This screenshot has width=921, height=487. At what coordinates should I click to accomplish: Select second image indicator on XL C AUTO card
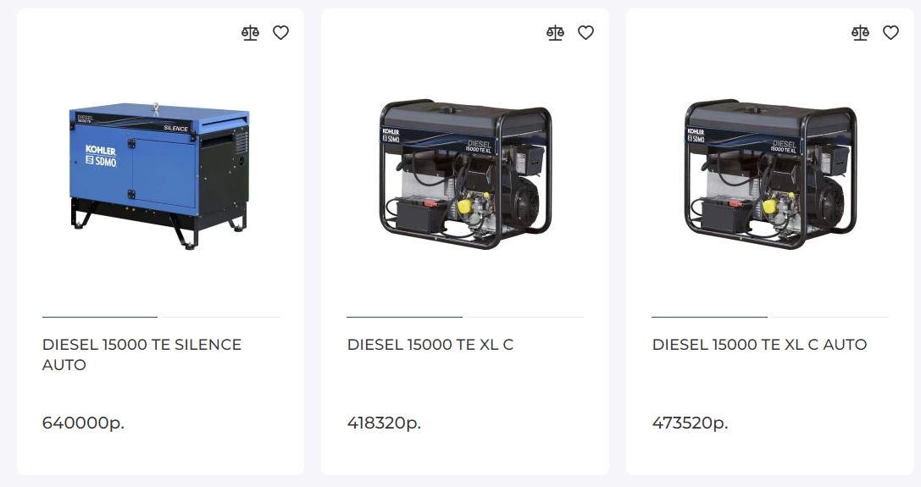tap(831, 317)
